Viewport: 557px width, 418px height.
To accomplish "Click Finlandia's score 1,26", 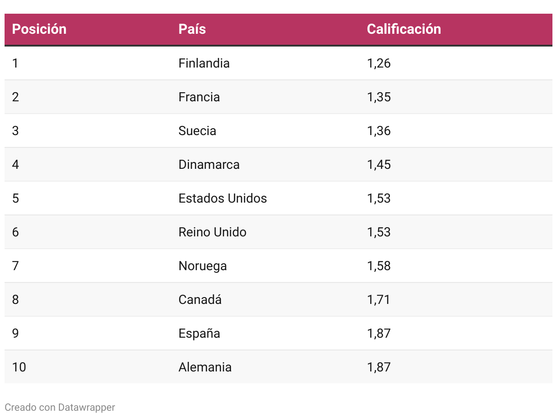I will click(x=379, y=63).
